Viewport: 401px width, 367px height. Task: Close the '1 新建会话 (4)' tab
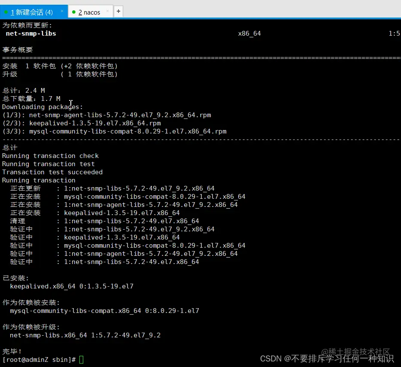pyautogui.click(x=62, y=11)
